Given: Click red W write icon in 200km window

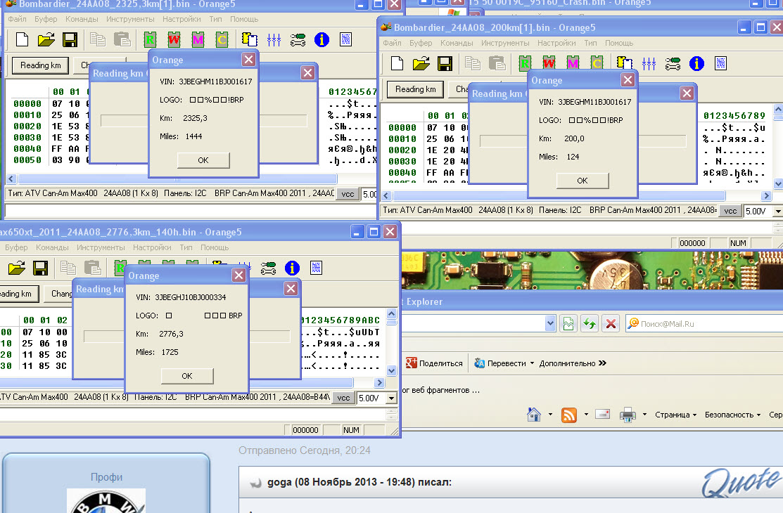Looking at the screenshot, I should pos(549,63).
